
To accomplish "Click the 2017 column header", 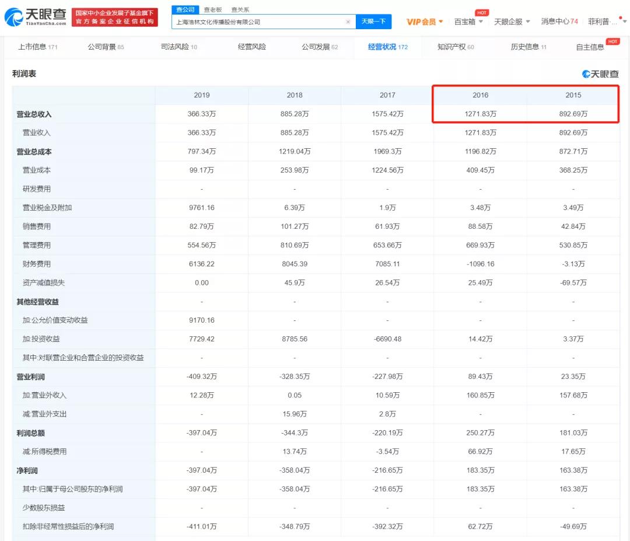I will (387, 95).
